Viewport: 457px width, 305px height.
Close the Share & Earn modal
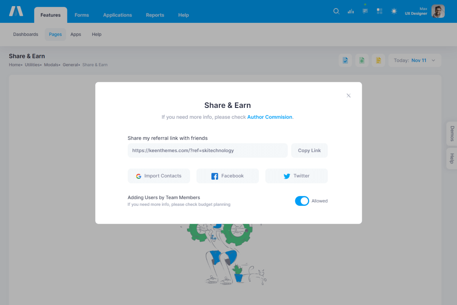(348, 96)
